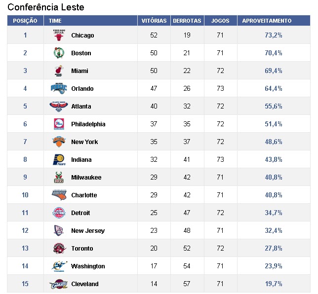Open the Charlotte team name link
Viewport: 318px width, 294px height.
[x=84, y=195]
